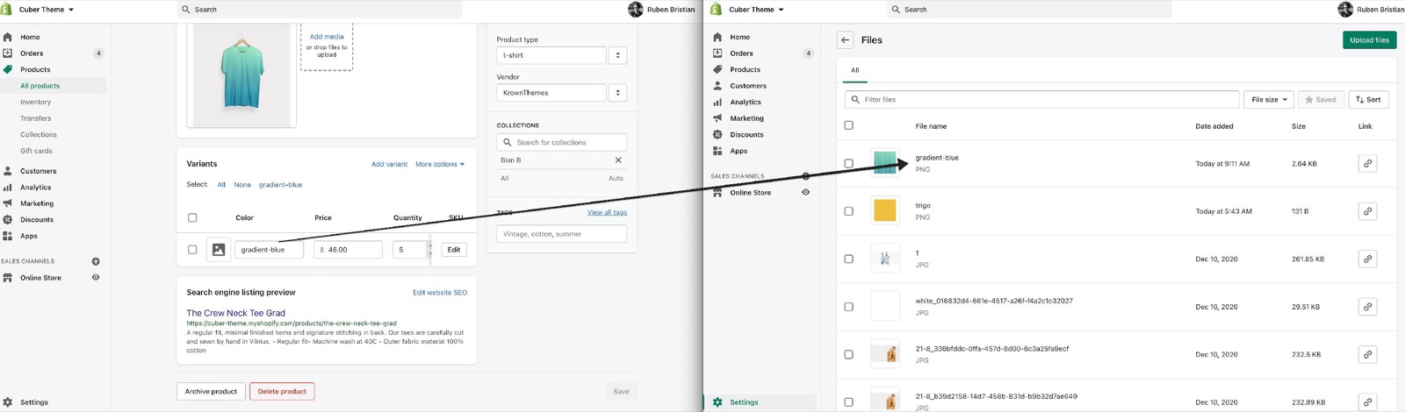This screenshot has height=412, width=1405.
Task: View Online Store eye icon, right window
Action: [805, 192]
